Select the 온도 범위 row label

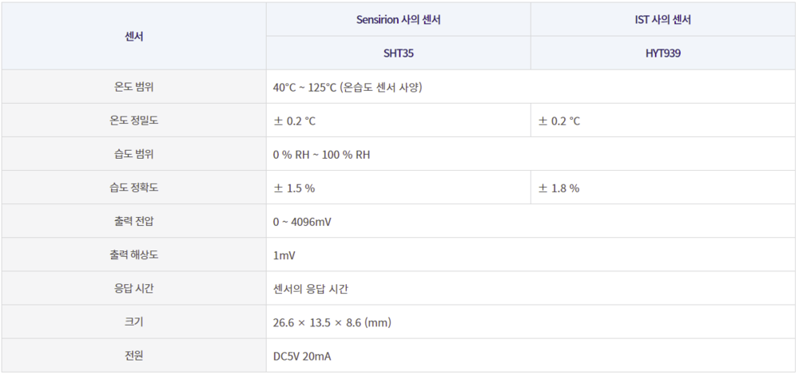pos(133,87)
